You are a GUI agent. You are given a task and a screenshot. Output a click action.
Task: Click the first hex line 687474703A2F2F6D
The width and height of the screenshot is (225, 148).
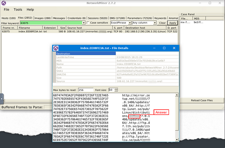click(x=81, y=95)
